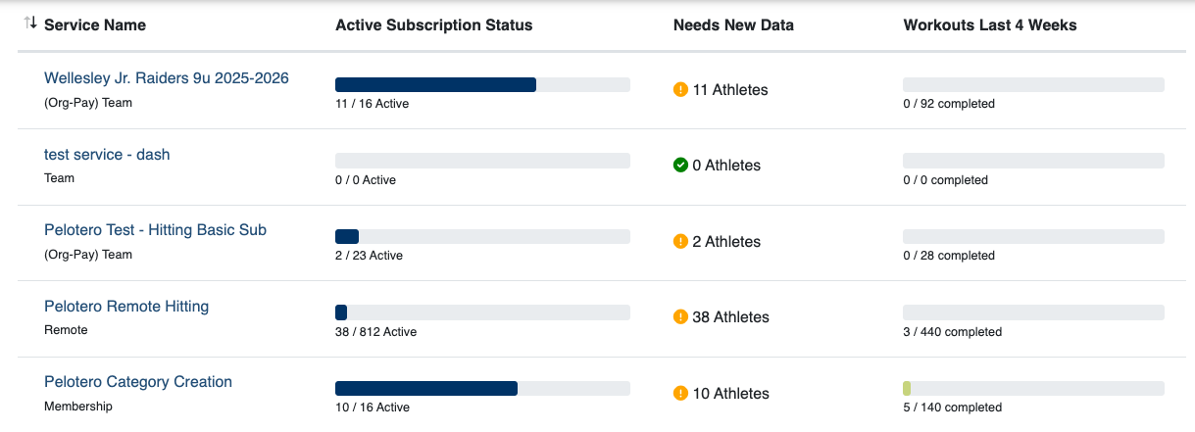Screen dimensions: 1195x432
Task: Click the 11 / 16 Active progress bar
Action: pyautogui.click(x=482, y=85)
